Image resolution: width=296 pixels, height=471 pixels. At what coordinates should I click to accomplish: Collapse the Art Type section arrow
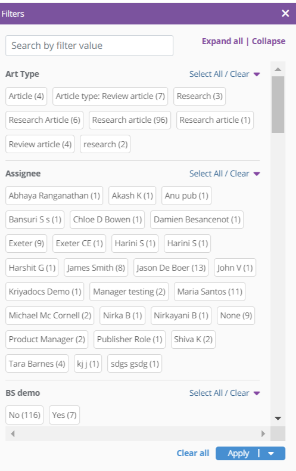pyautogui.click(x=257, y=74)
